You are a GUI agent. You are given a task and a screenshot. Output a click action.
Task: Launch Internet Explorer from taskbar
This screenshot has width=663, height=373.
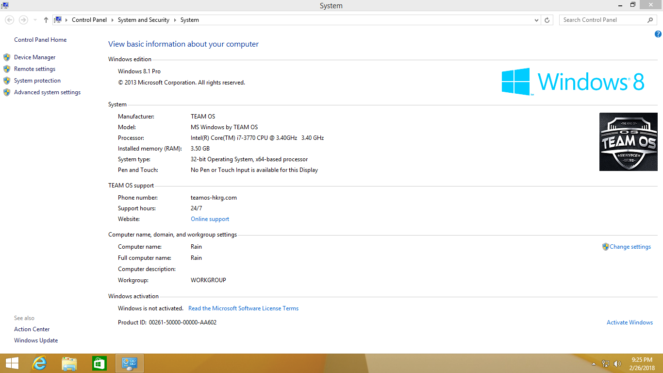tap(39, 363)
